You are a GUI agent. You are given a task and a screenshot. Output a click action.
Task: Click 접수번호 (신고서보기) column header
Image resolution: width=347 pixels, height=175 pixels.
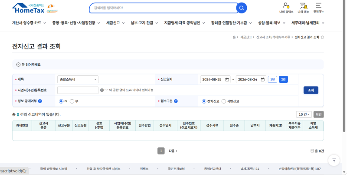coord(189,125)
